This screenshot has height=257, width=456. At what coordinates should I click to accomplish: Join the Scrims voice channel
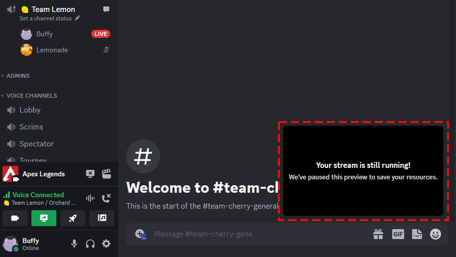tap(31, 127)
